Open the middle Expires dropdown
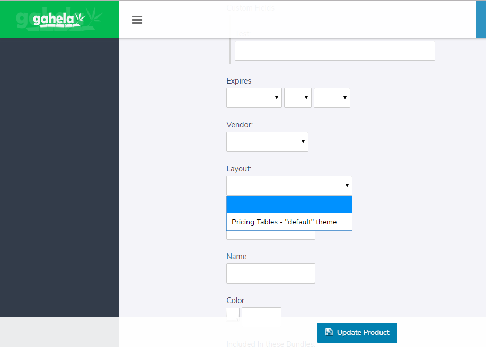Screen dimensions: 486x347 click(297, 98)
